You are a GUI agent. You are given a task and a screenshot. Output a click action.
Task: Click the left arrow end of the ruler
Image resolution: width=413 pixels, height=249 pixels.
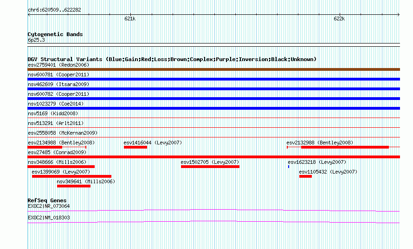point(29,15)
